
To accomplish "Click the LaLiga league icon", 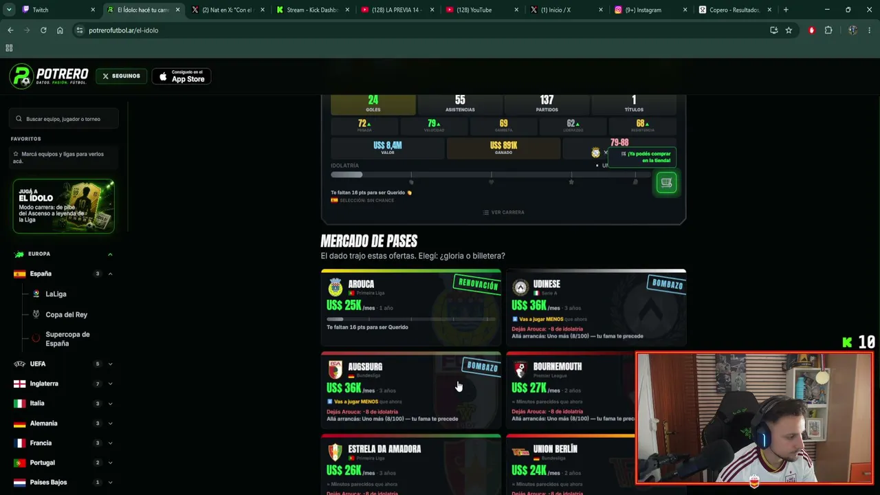I will click(x=36, y=294).
